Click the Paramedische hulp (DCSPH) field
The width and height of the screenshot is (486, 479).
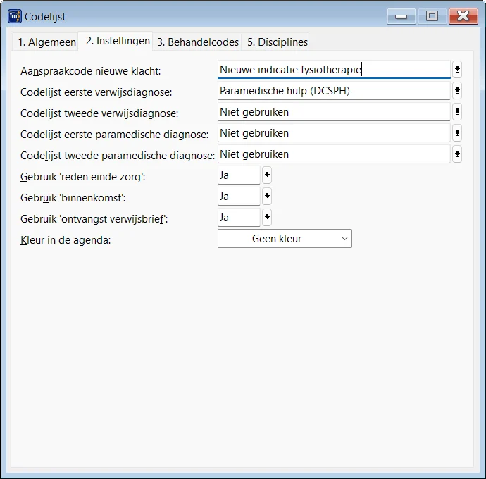pyautogui.click(x=333, y=90)
